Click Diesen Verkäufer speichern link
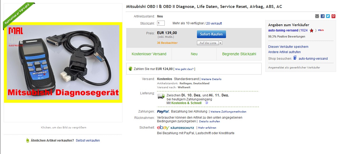Screen dimensions: 339x154 click(x=288, y=47)
